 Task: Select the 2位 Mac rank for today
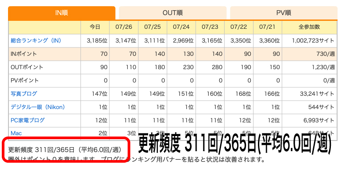(95, 133)
